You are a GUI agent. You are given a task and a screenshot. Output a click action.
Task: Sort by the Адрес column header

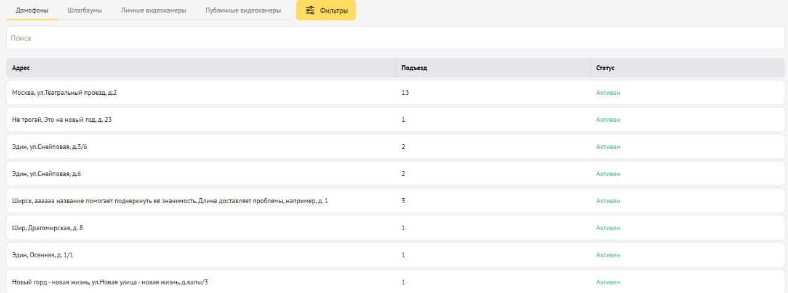pos(21,68)
